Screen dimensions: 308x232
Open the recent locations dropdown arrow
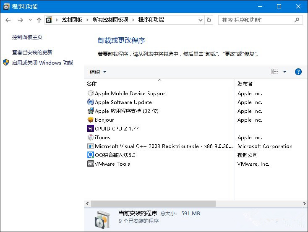click(x=30, y=20)
